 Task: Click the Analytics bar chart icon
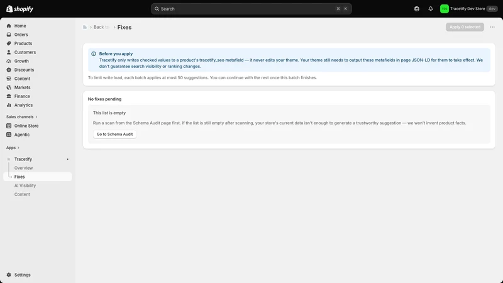(x=9, y=105)
